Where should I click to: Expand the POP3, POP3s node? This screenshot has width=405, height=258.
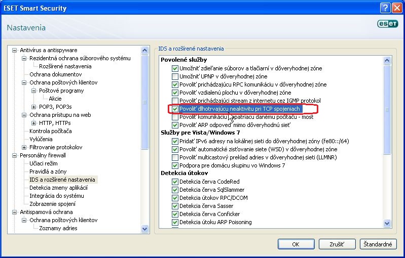tap(33, 107)
